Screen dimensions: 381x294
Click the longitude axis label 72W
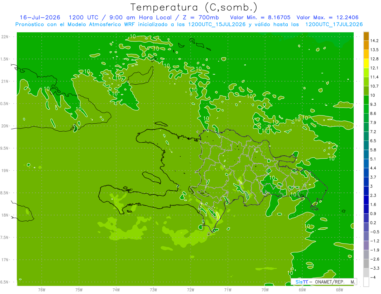tap(190, 290)
